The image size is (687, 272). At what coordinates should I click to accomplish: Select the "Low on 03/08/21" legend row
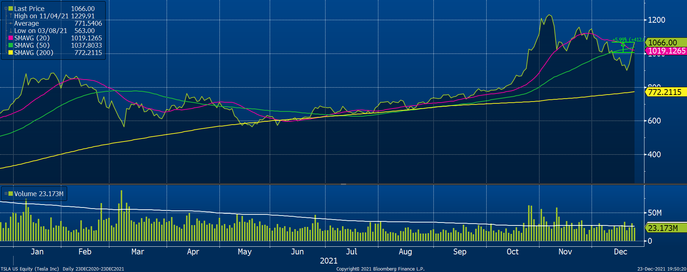click(x=54, y=30)
